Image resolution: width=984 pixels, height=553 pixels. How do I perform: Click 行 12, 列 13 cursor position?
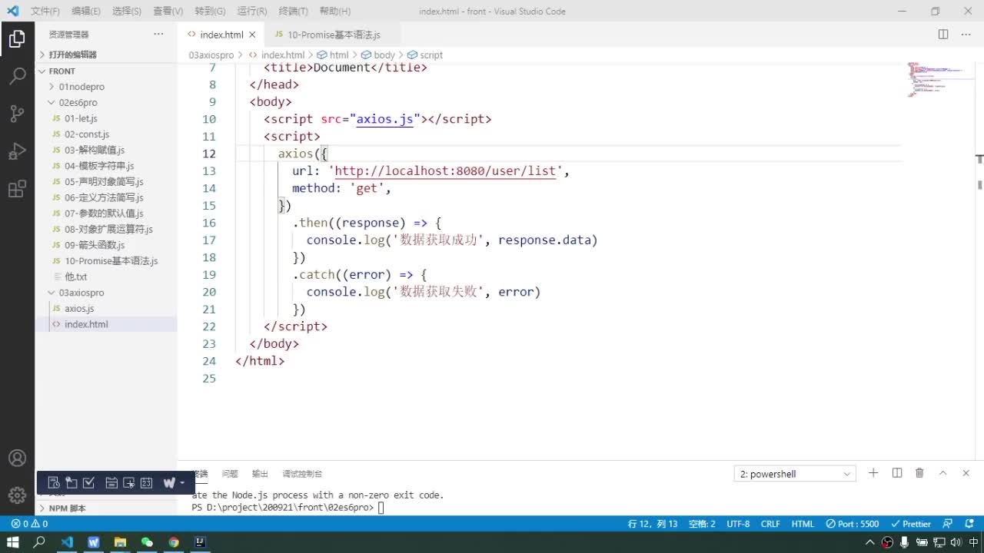click(x=653, y=524)
